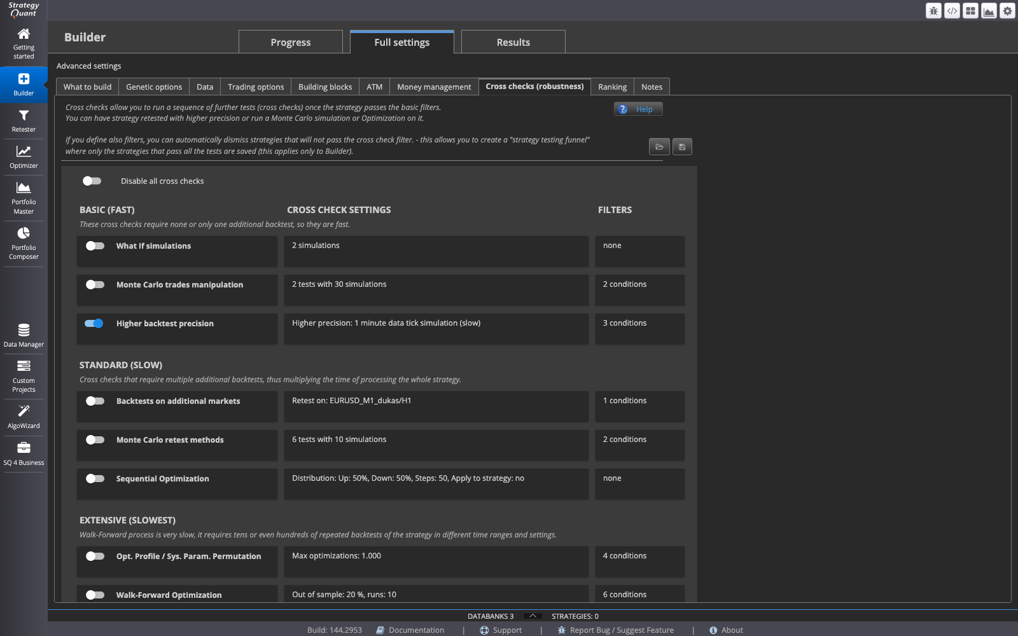Open the Genetic options tab
Image resolution: width=1018 pixels, height=636 pixels.
(x=154, y=86)
